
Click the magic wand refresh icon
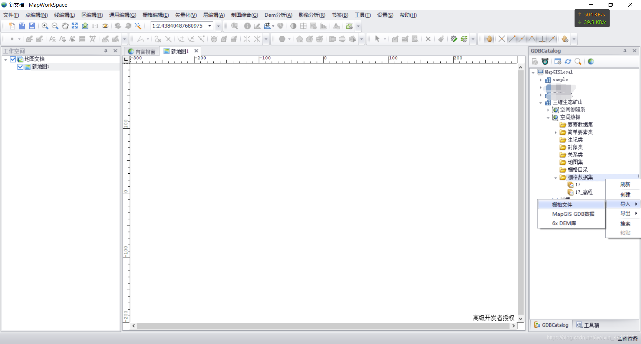pos(138,26)
